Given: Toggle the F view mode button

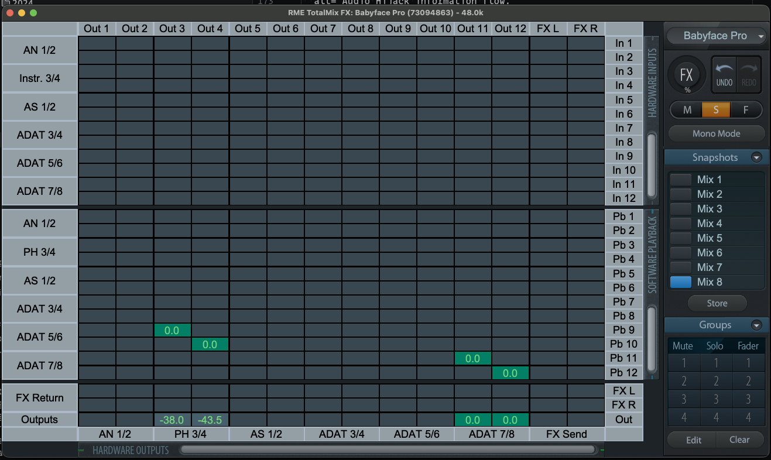Looking at the screenshot, I should 746,110.
